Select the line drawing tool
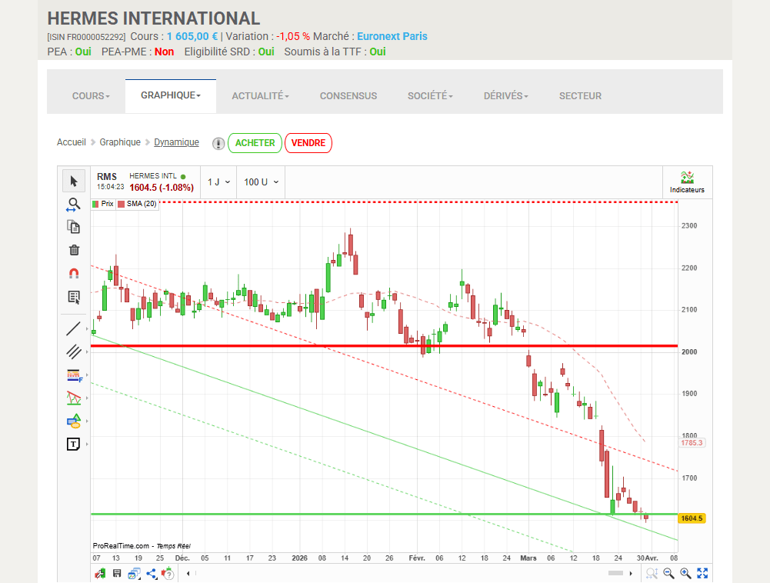This screenshot has height=583, width=770. 73,328
